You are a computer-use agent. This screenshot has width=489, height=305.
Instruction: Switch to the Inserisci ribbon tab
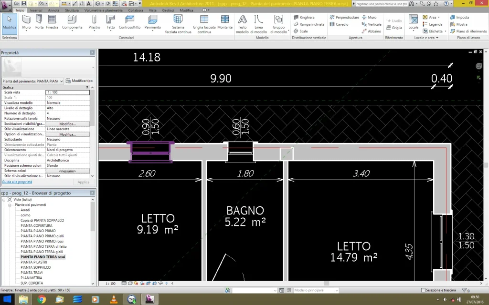point(36,10)
